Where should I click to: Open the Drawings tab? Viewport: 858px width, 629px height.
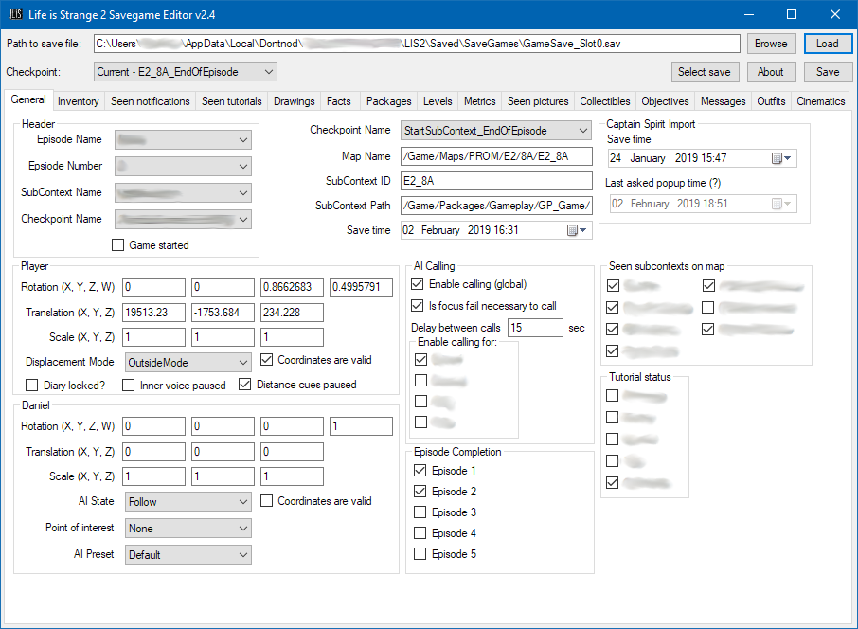(294, 101)
